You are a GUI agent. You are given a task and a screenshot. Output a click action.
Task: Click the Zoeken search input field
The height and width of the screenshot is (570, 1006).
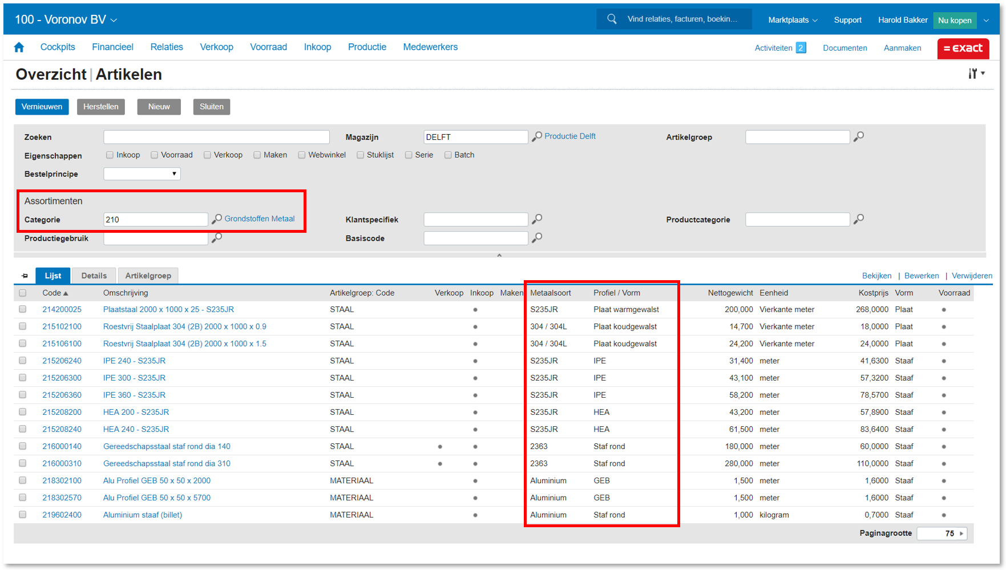(216, 138)
